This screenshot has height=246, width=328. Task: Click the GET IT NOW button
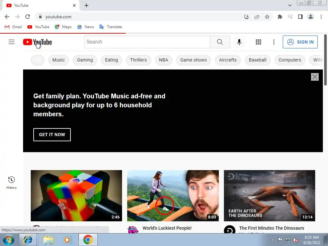[x=52, y=135]
